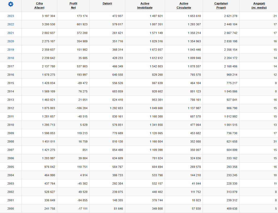Select the 2010 year cell
Viewport: 278px width, 213px height.
tap(11, 125)
